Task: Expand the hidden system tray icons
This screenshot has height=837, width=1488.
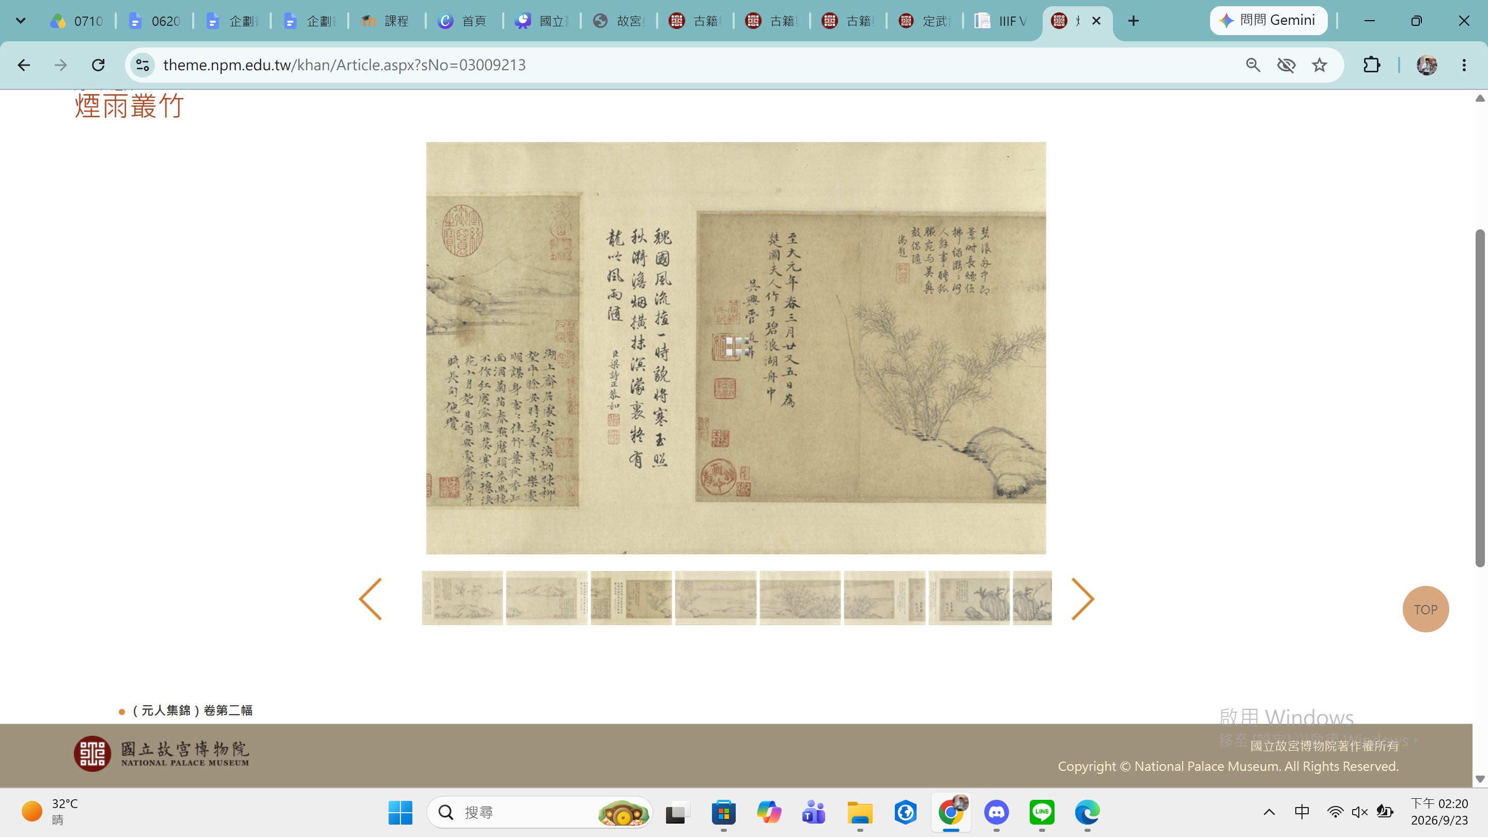Action: [1269, 812]
